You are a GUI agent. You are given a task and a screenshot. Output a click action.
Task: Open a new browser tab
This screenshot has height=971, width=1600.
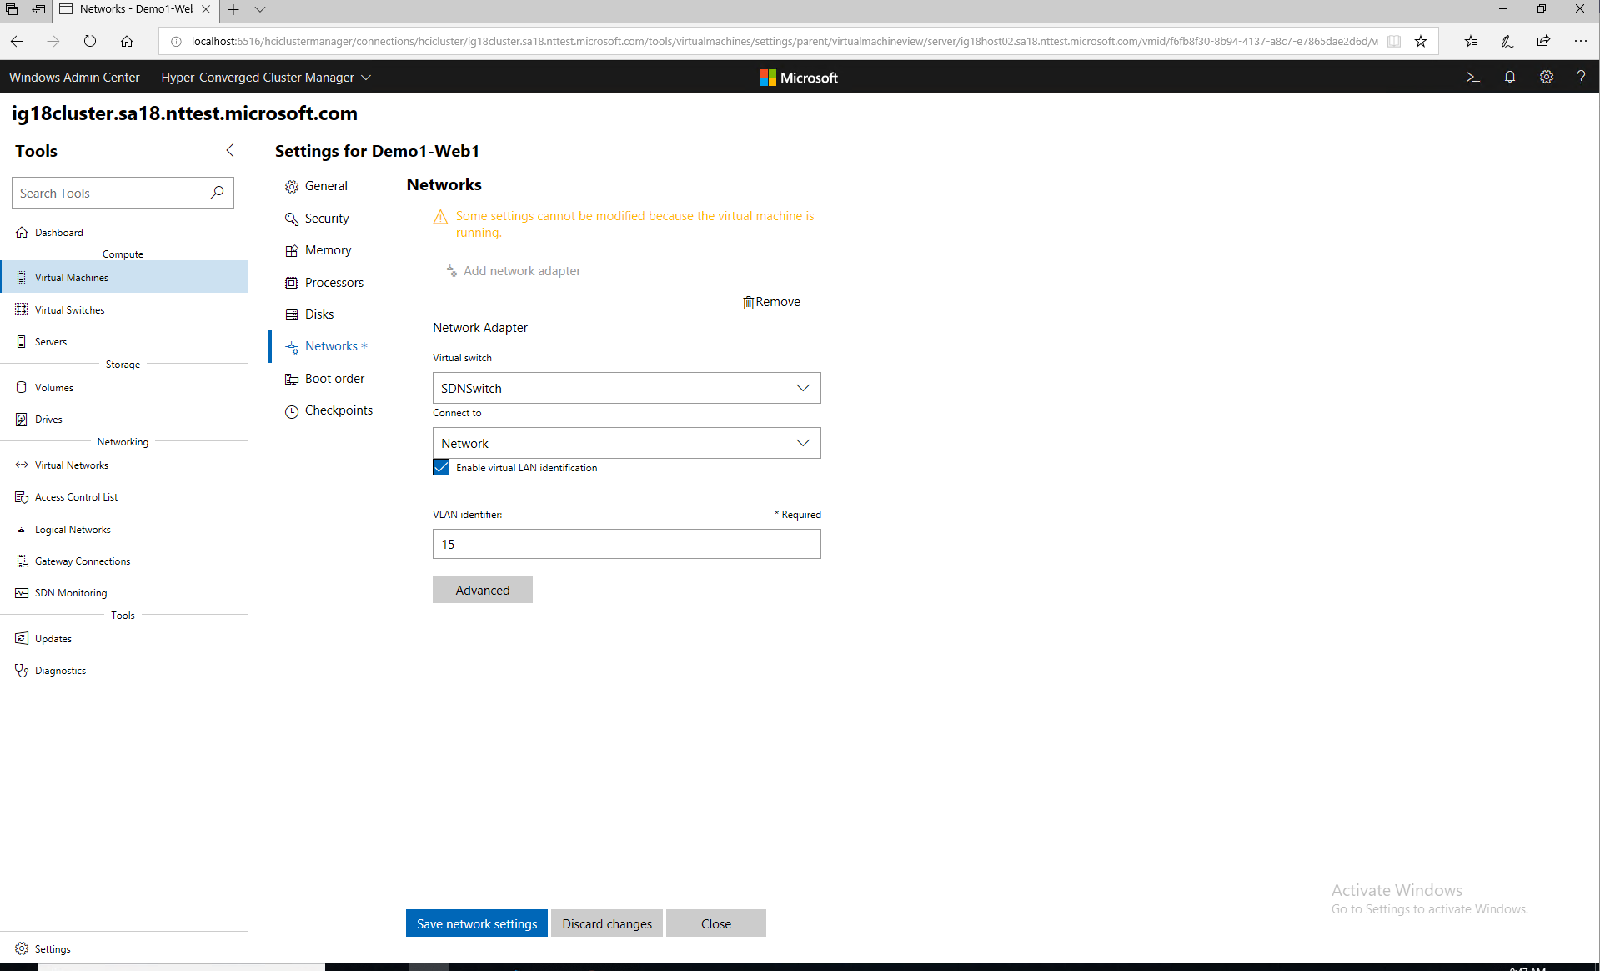pyautogui.click(x=233, y=9)
